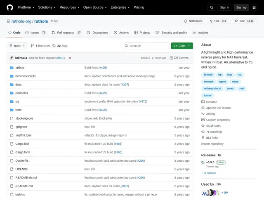Open the green Code dropdown button
The height and width of the screenshot is (198, 264).
pyautogui.click(x=182, y=46)
